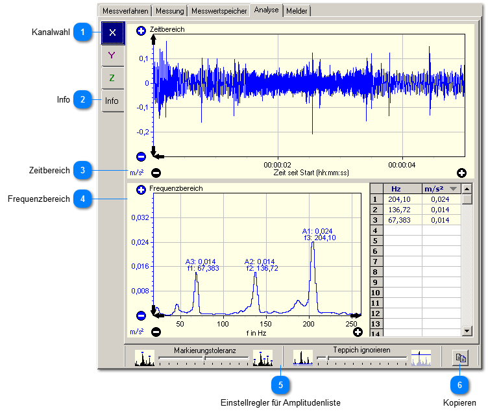Shrink Zeitbereich time axis with bottom minus icon

(156, 173)
